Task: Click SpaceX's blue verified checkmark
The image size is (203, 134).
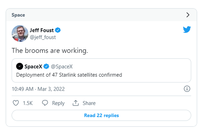Action: [47, 67]
